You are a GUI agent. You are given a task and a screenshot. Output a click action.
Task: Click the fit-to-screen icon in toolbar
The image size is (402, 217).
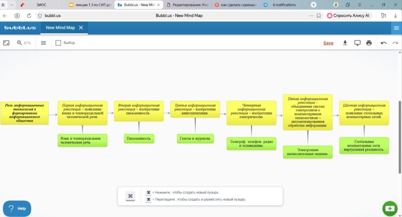[6, 43]
